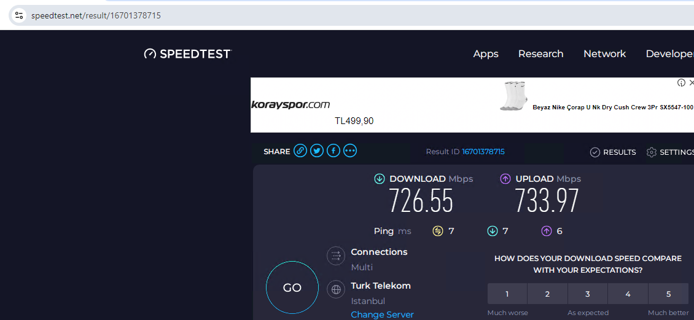Click the upload speed value 733.97
The height and width of the screenshot is (320, 694).
point(547,200)
